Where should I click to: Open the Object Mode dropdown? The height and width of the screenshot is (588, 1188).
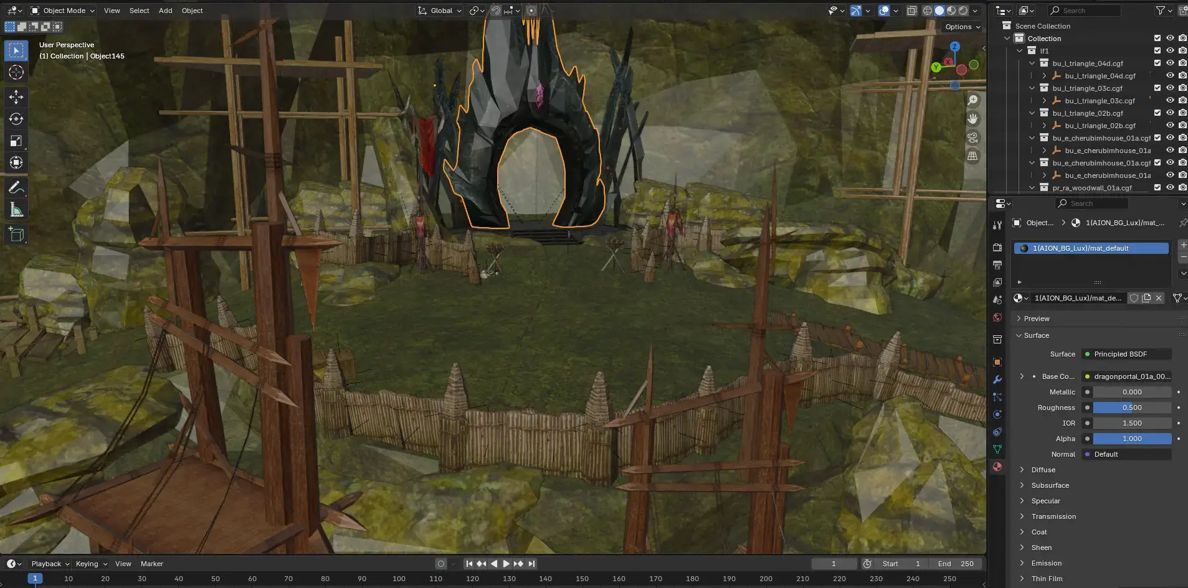(62, 11)
